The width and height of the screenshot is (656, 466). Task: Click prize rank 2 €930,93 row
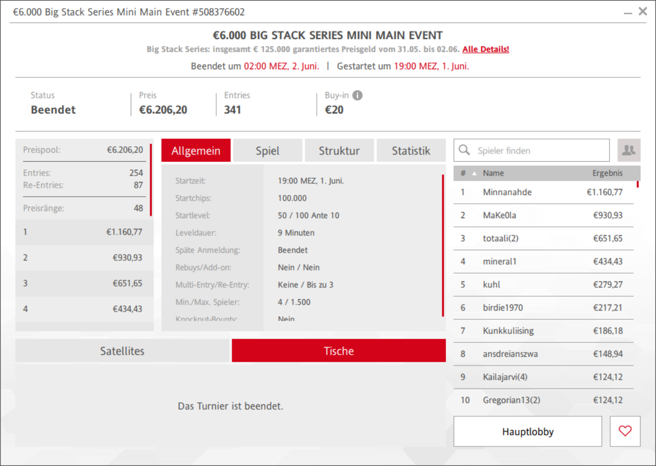85,258
